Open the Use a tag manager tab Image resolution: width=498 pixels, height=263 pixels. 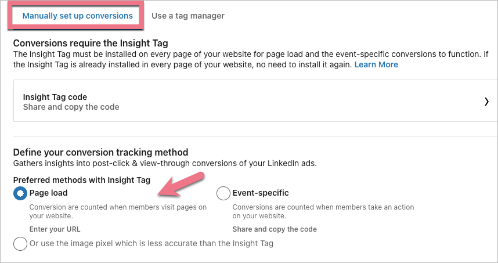pyautogui.click(x=188, y=16)
